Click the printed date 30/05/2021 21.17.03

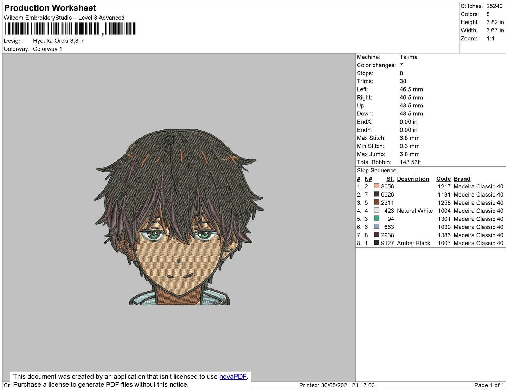(348, 385)
